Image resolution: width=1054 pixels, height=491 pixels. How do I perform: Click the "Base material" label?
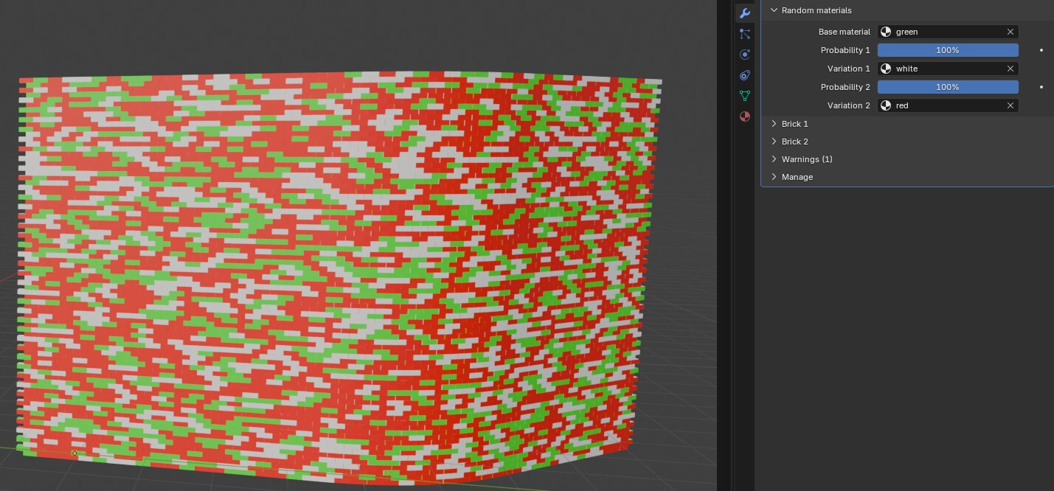845,32
